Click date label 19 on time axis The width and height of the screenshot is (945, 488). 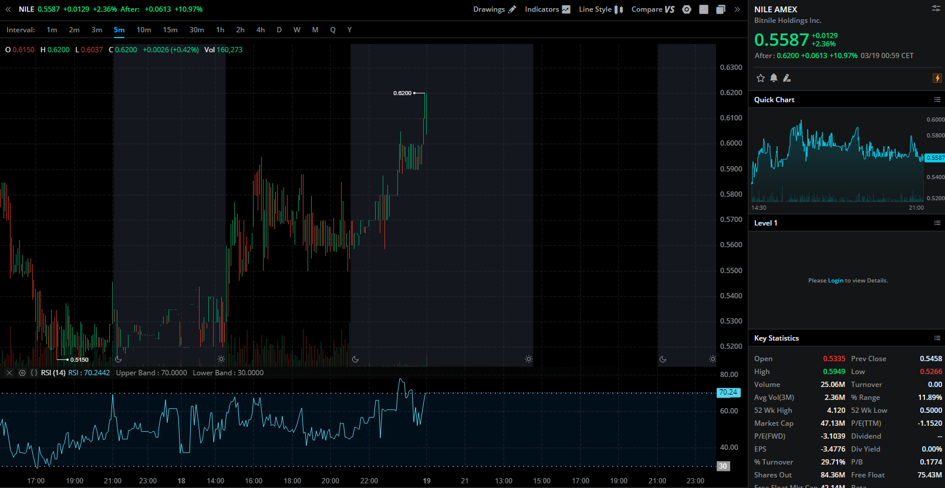(427, 481)
